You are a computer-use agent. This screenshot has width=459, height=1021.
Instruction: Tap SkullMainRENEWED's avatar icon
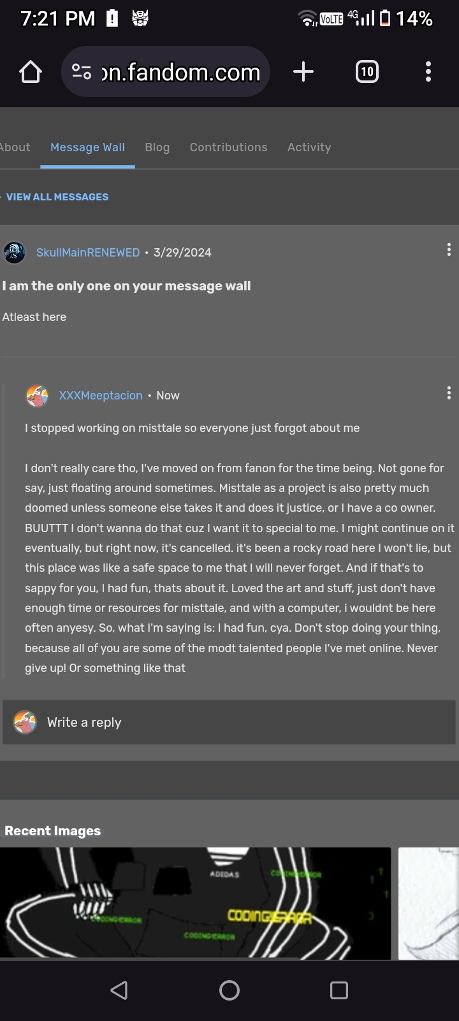14,253
